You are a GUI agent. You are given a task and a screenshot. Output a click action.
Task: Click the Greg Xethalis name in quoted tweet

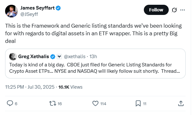(x=33, y=57)
